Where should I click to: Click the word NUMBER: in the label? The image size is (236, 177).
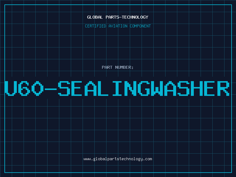124,67
